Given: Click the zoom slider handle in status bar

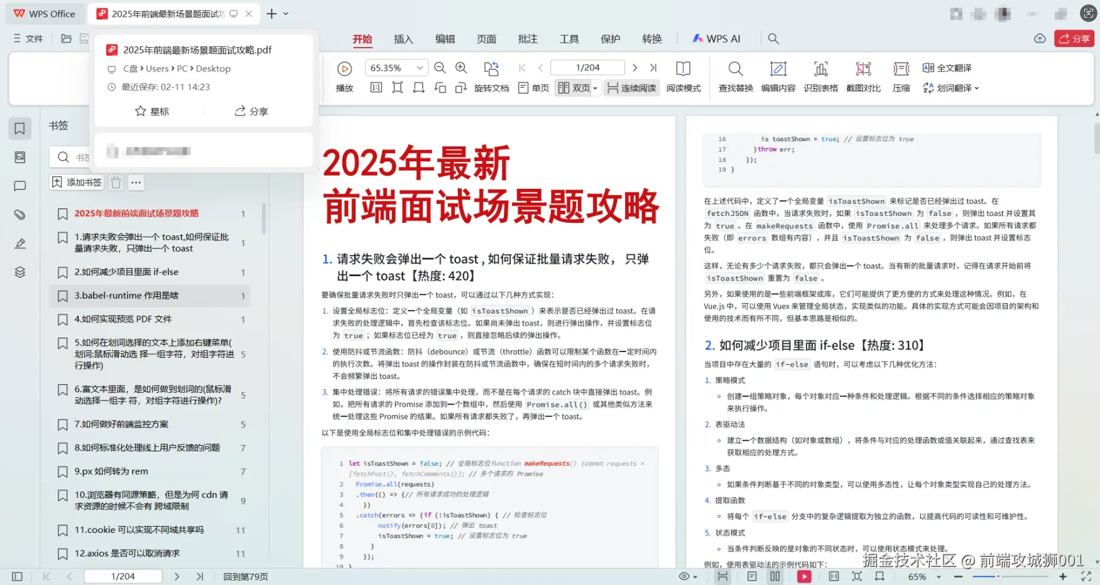Looking at the screenshot, I should [x=998, y=576].
